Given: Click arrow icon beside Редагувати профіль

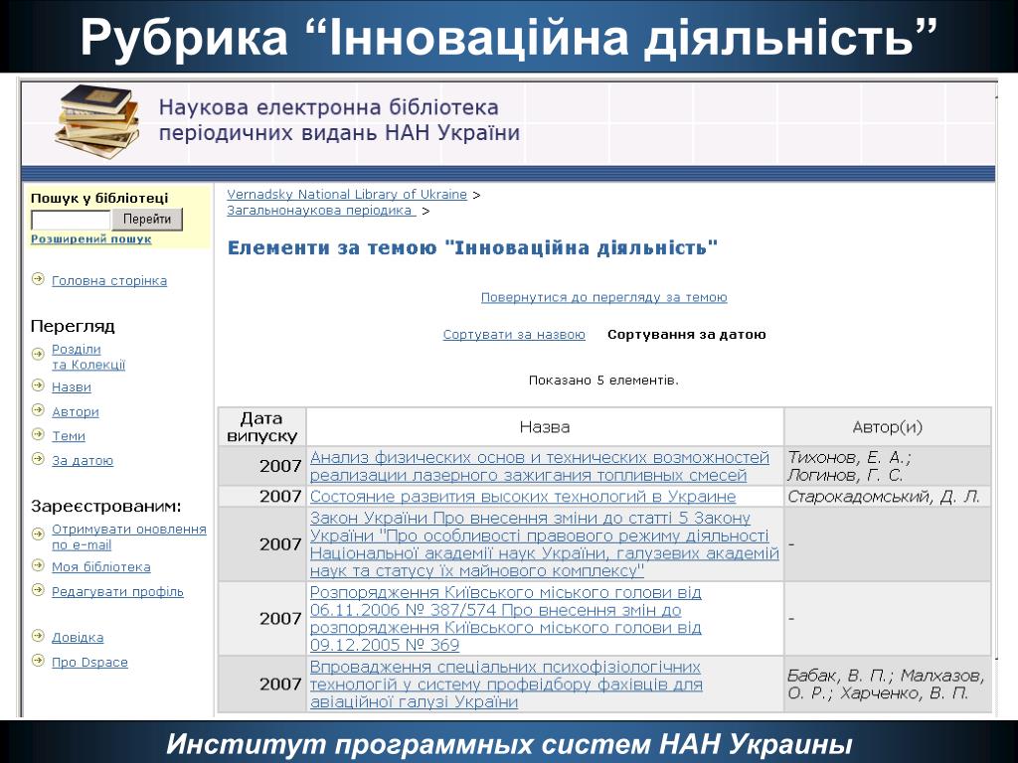Looking at the screenshot, I should tap(39, 590).
